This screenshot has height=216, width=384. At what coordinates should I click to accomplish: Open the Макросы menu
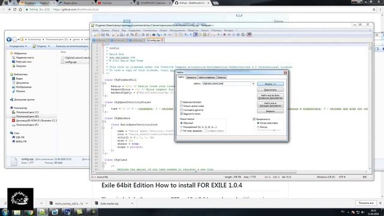[193, 31]
